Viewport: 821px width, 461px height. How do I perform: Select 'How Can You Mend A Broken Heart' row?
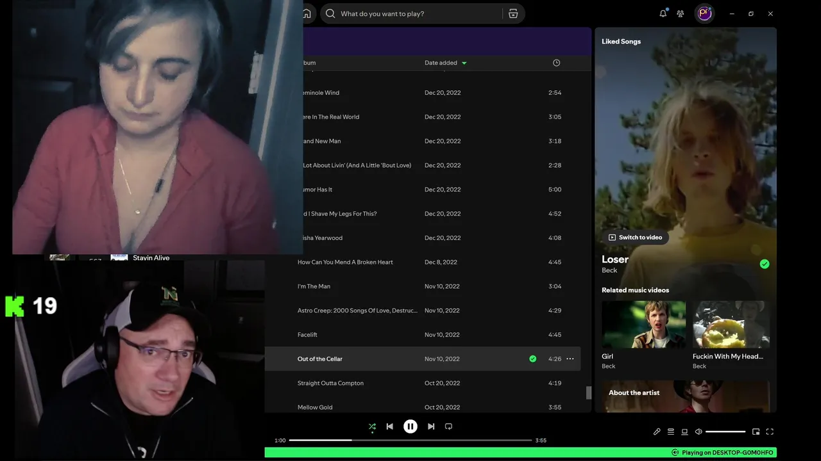(x=423, y=263)
